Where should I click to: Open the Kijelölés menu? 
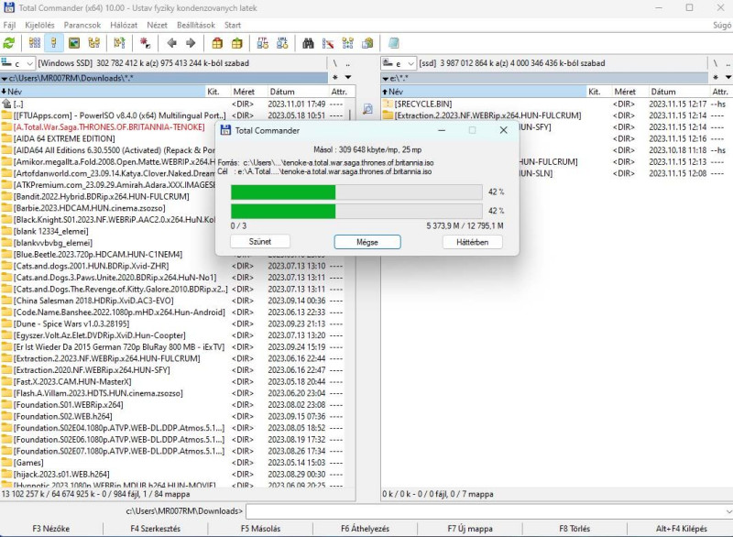pyautogui.click(x=39, y=26)
